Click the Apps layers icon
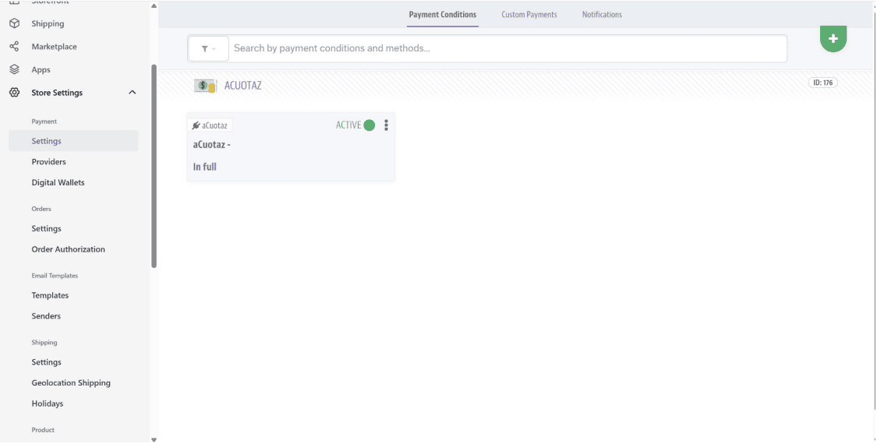 [x=15, y=69]
